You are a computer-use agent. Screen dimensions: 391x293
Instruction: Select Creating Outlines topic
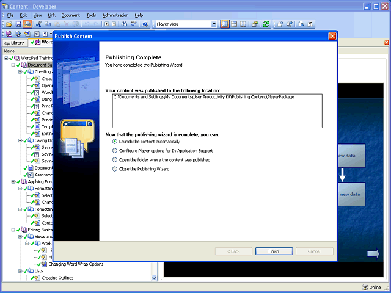(57, 278)
